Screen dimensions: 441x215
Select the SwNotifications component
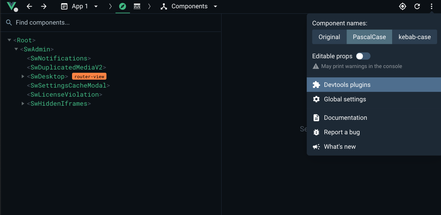[59, 58]
